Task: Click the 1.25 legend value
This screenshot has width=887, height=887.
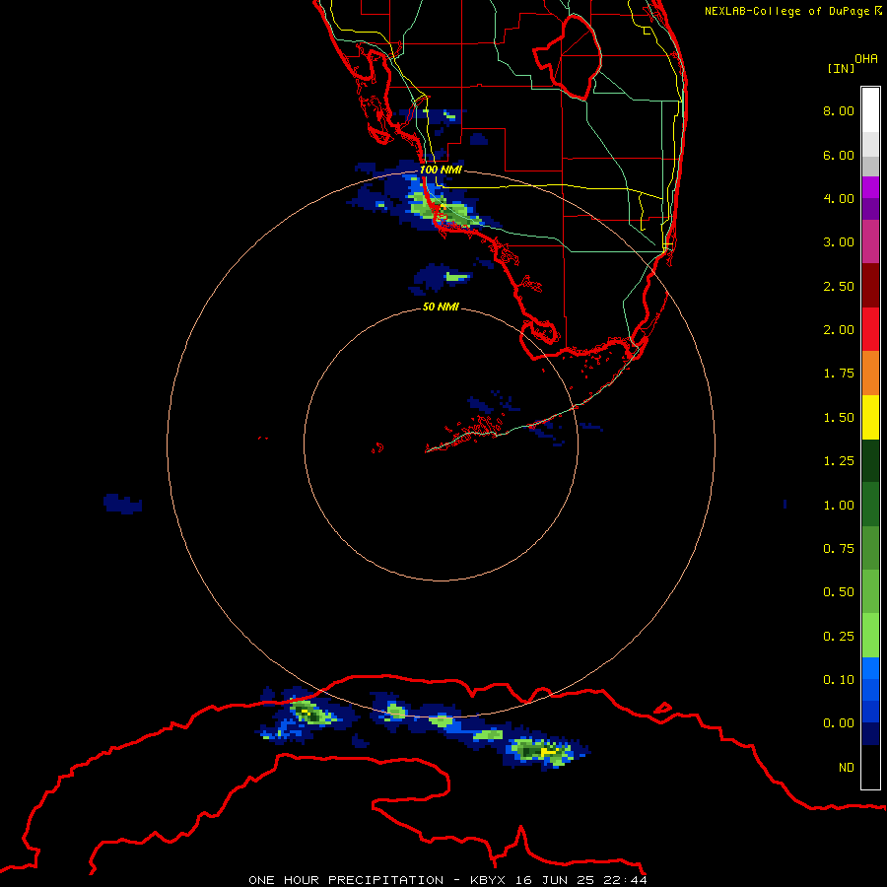Action: pos(839,461)
